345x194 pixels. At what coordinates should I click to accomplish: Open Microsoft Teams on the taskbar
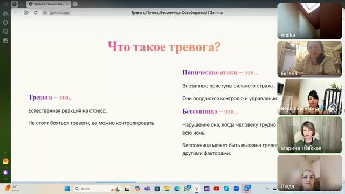147,189
